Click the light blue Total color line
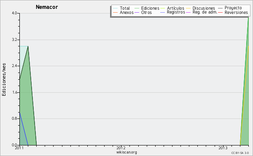This screenshot has width=253, height=156. click(116, 8)
